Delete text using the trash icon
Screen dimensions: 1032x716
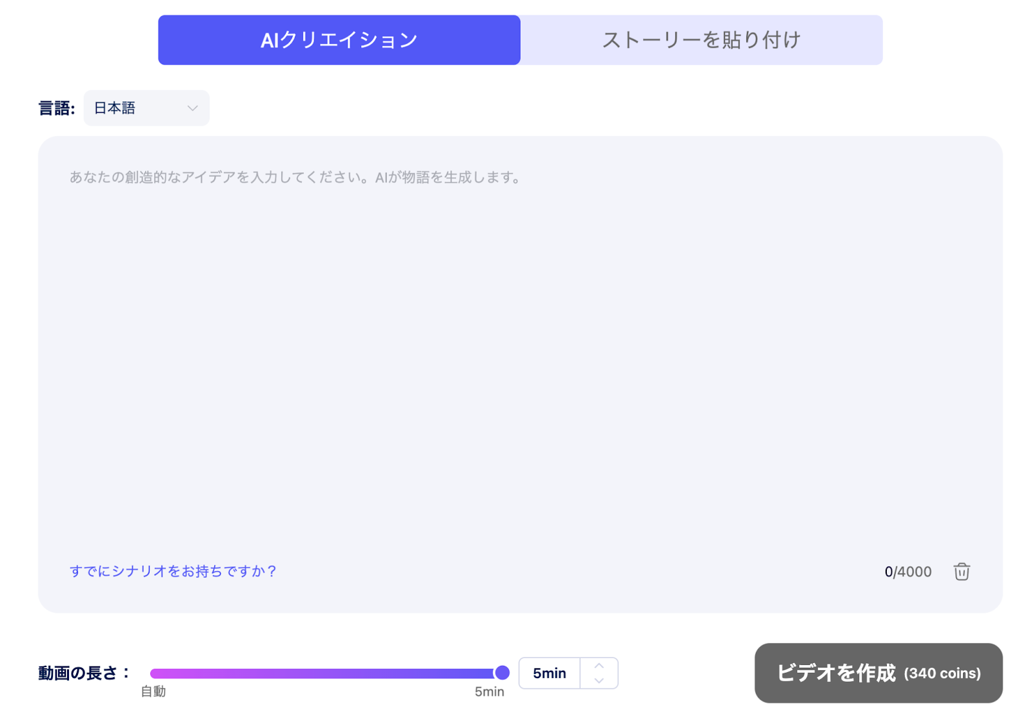961,572
